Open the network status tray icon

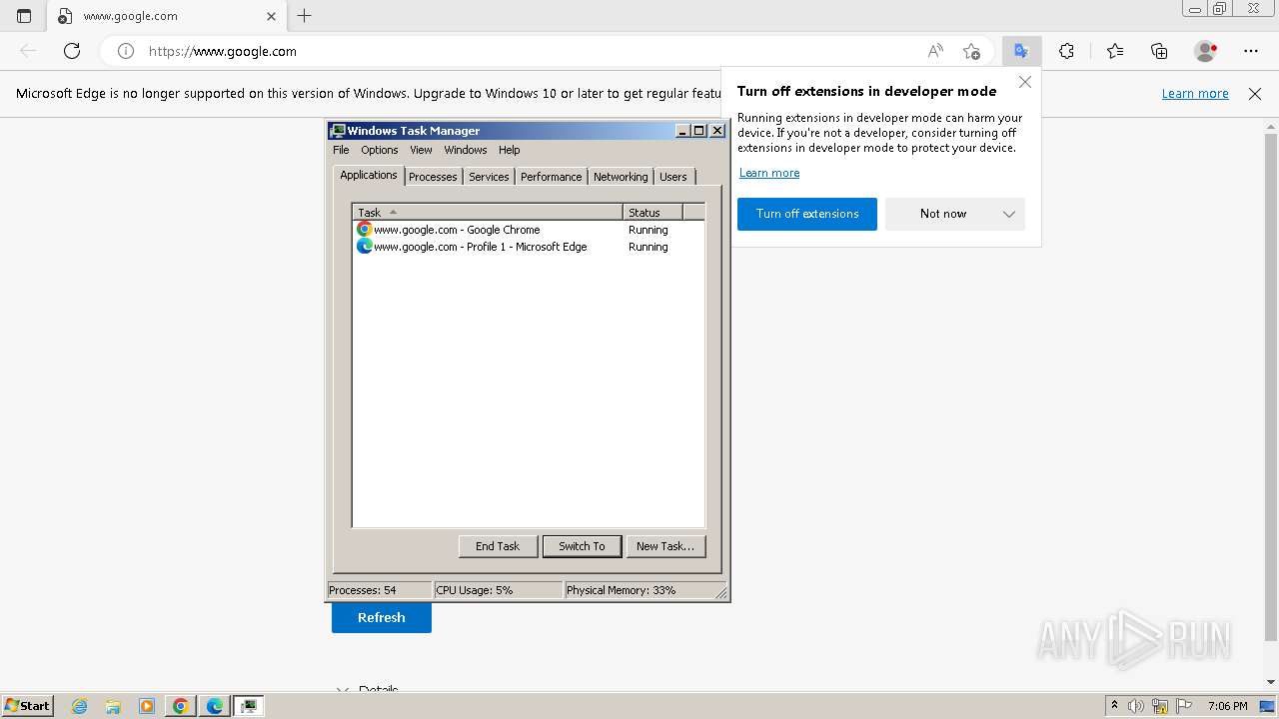[x=1159, y=706]
